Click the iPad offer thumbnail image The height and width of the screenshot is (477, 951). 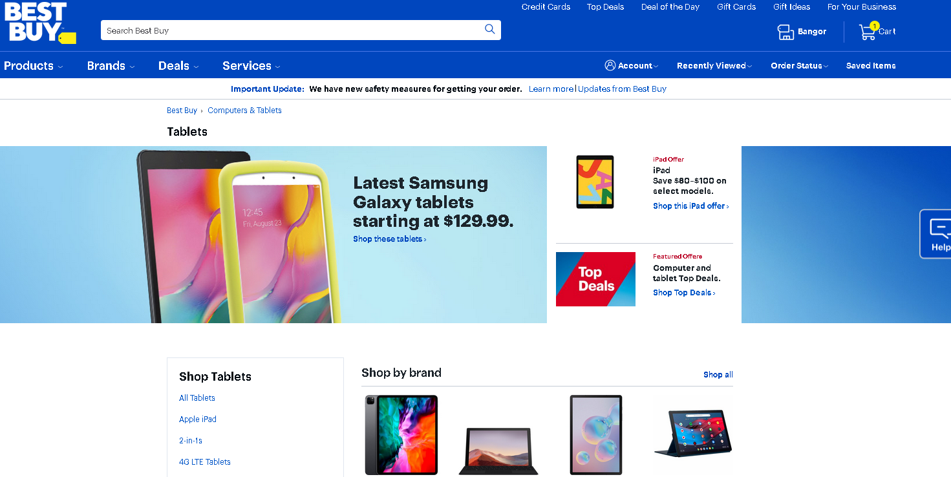pyautogui.click(x=595, y=182)
